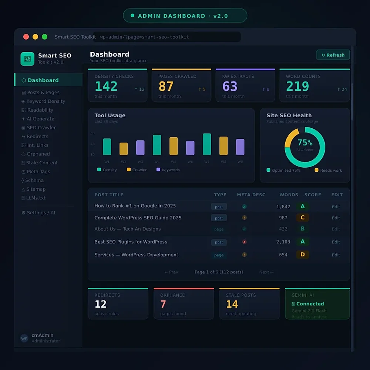Click the Refresh button

pos(333,55)
